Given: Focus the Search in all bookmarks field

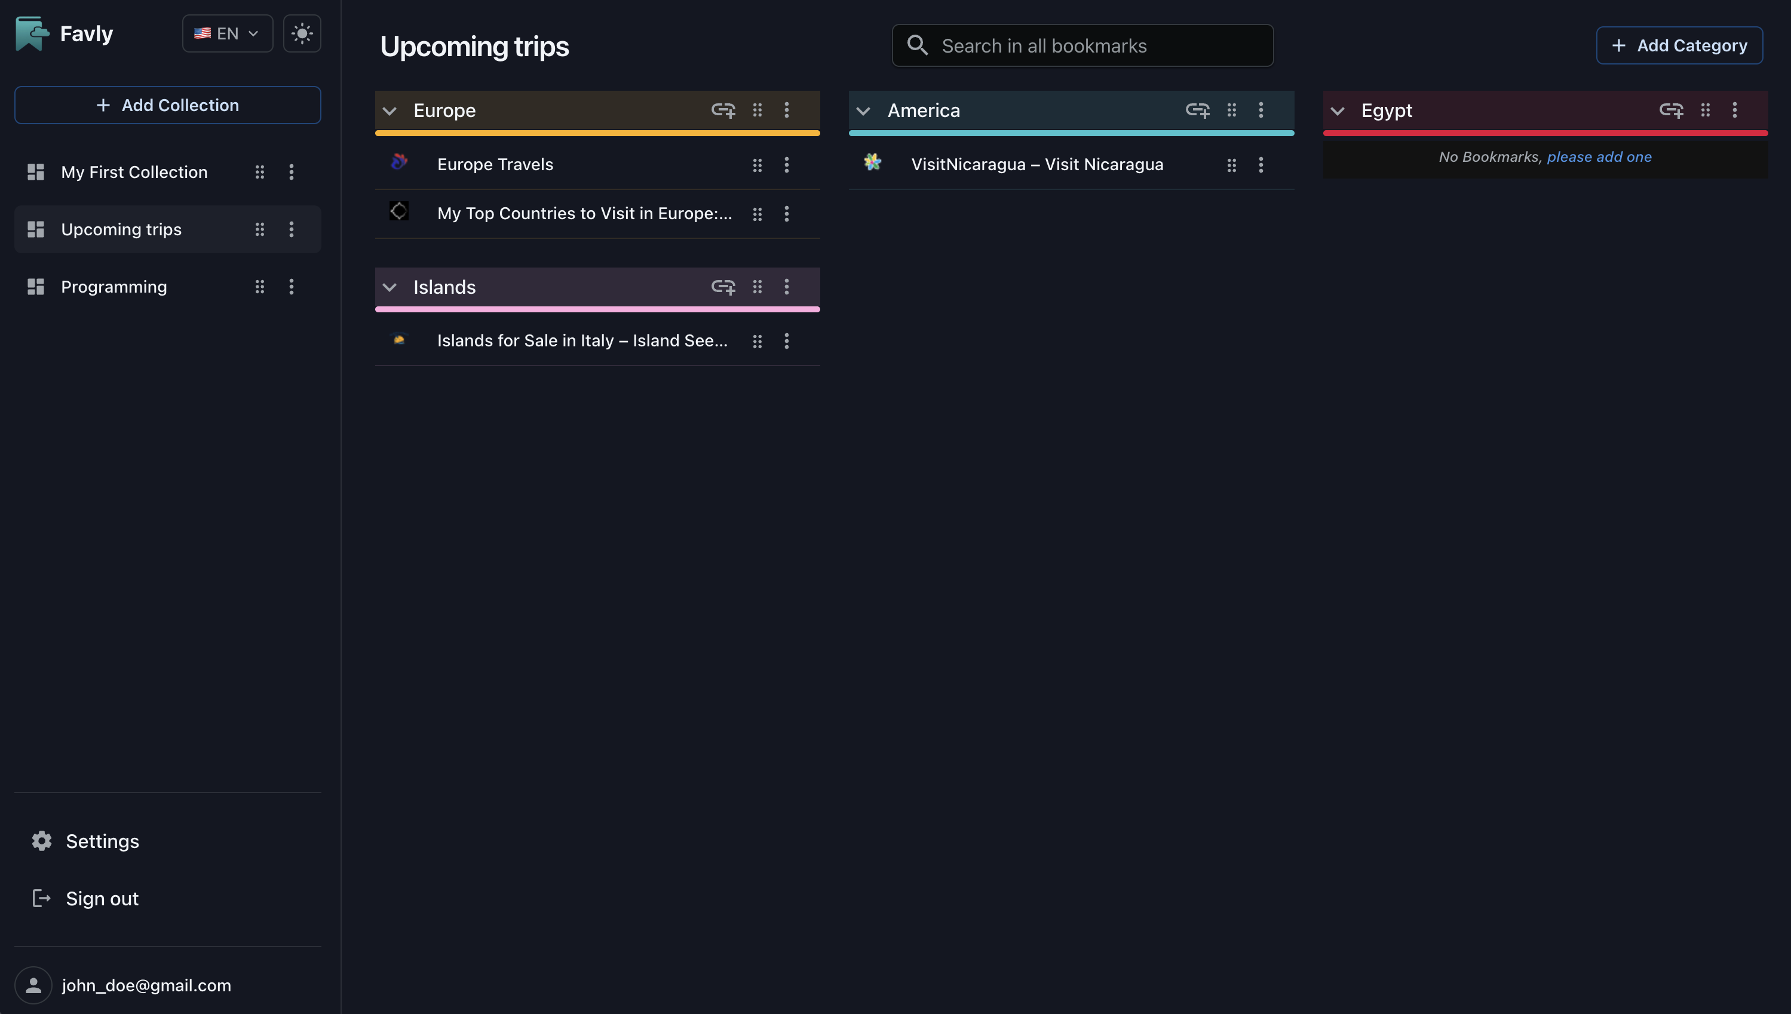Looking at the screenshot, I should (x=1082, y=46).
